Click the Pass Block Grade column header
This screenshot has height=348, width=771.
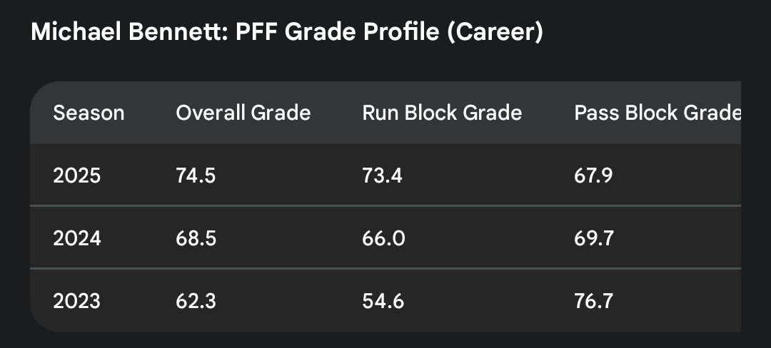tap(657, 113)
